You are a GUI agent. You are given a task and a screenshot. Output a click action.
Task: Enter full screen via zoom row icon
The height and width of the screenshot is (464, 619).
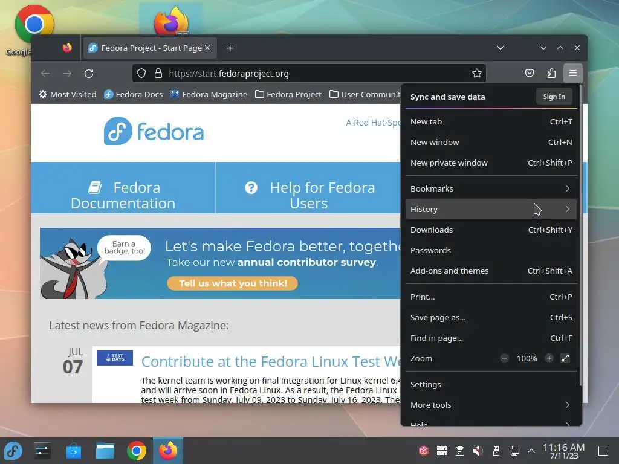[565, 358]
